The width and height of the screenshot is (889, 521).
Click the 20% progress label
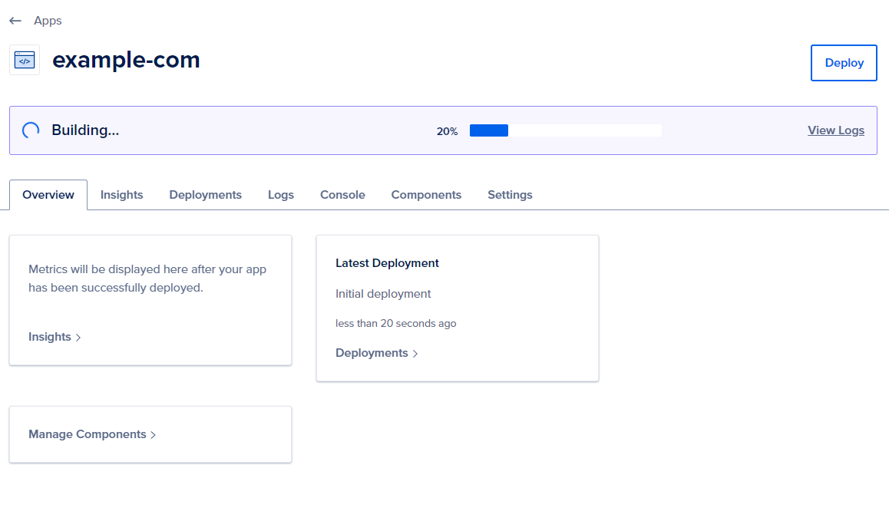pyautogui.click(x=447, y=131)
